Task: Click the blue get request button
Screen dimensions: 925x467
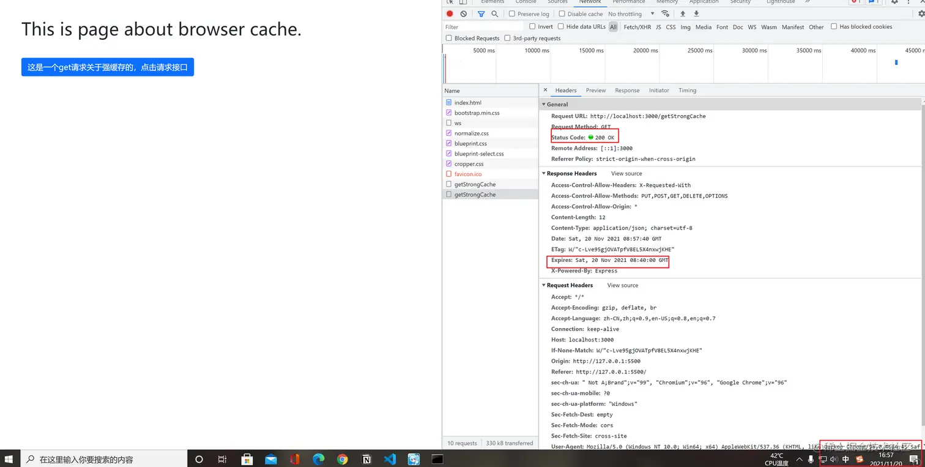Action: tap(108, 67)
